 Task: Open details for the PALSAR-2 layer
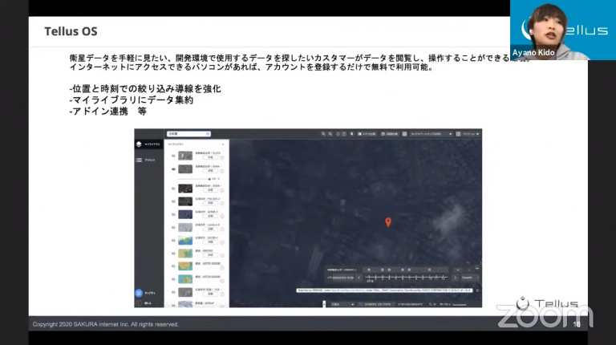[210, 203]
